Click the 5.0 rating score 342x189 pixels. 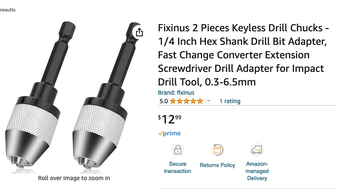(164, 101)
